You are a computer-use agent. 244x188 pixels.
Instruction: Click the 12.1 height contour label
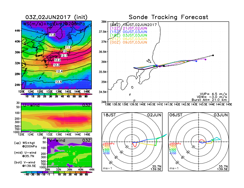[64, 56]
